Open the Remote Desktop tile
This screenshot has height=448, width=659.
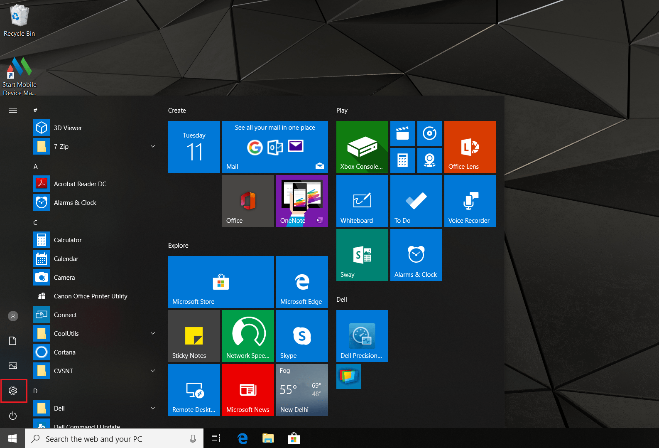pyautogui.click(x=194, y=390)
